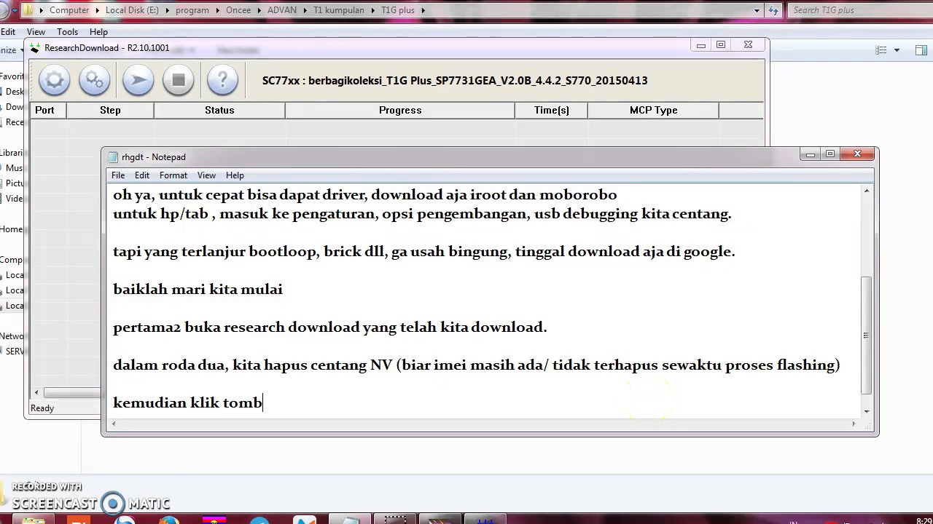Click Status column header
This screenshot has width=933, height=524.
[219, 111]
